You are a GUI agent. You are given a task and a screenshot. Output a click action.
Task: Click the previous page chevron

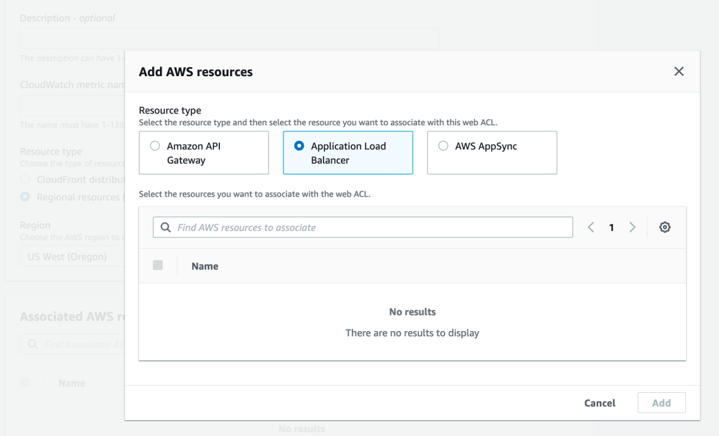[590, 227]
